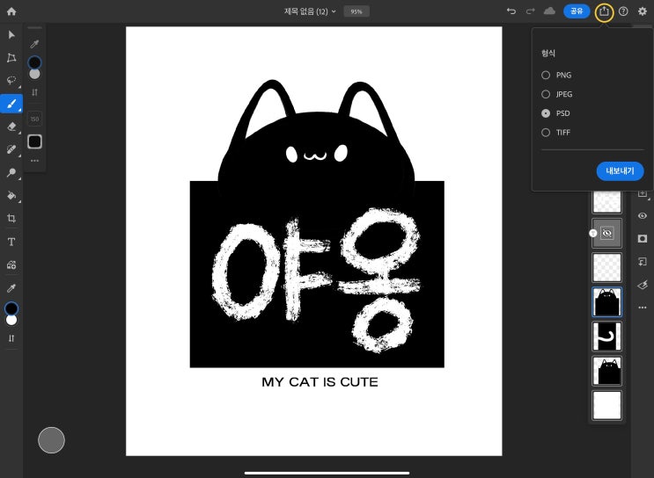This screenshot has width=654, height=478.
Task: Swap foreground and background colors in main toolbar
Action: [x=11, y=338]
